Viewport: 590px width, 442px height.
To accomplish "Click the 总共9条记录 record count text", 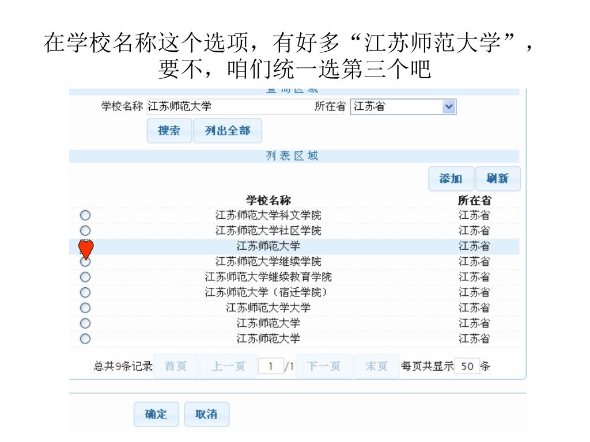I will point(123,366).
